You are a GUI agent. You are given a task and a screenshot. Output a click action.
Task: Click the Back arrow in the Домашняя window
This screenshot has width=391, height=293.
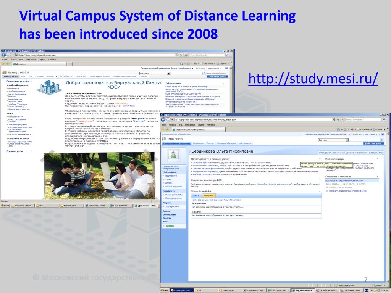click(3, 55)
